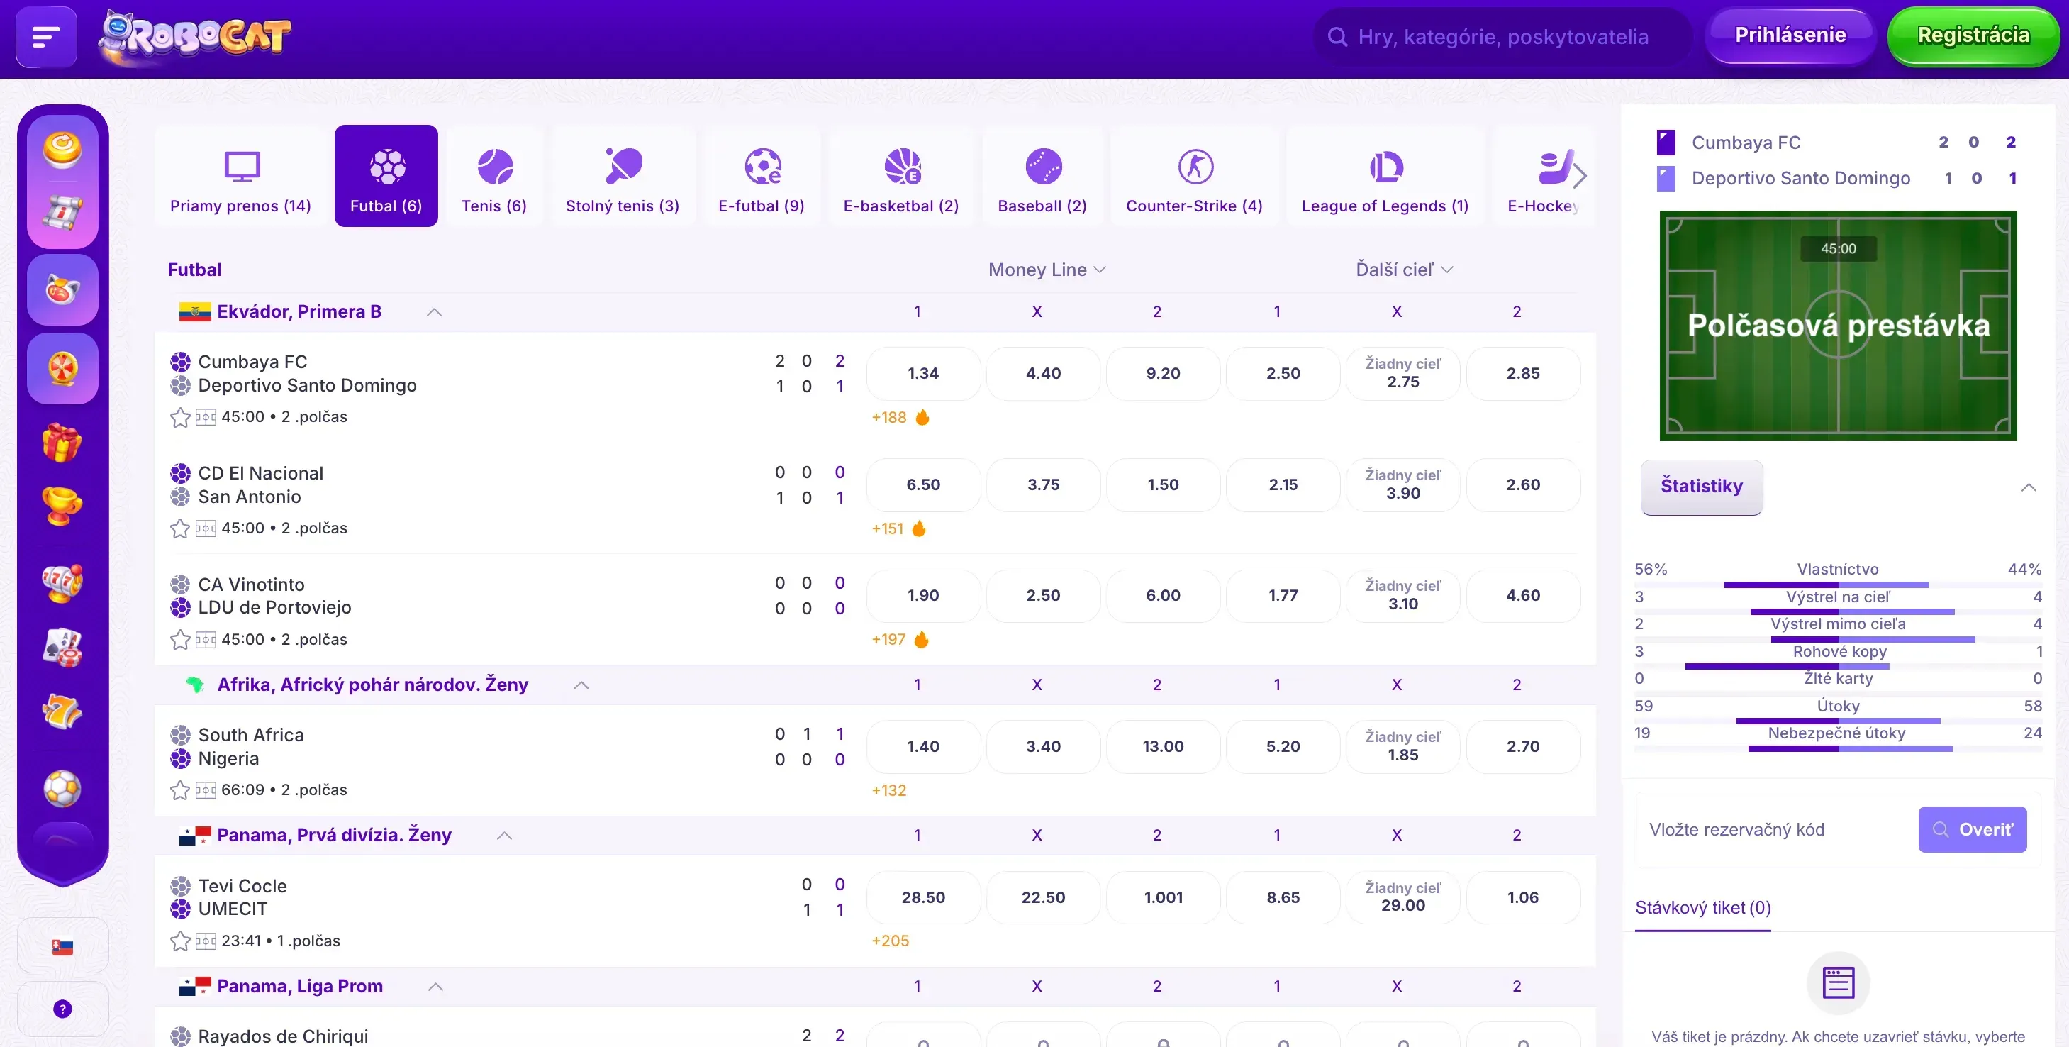Open the Money Line market dropdown
The image size is (2069, 1047).
point(1047,270)
